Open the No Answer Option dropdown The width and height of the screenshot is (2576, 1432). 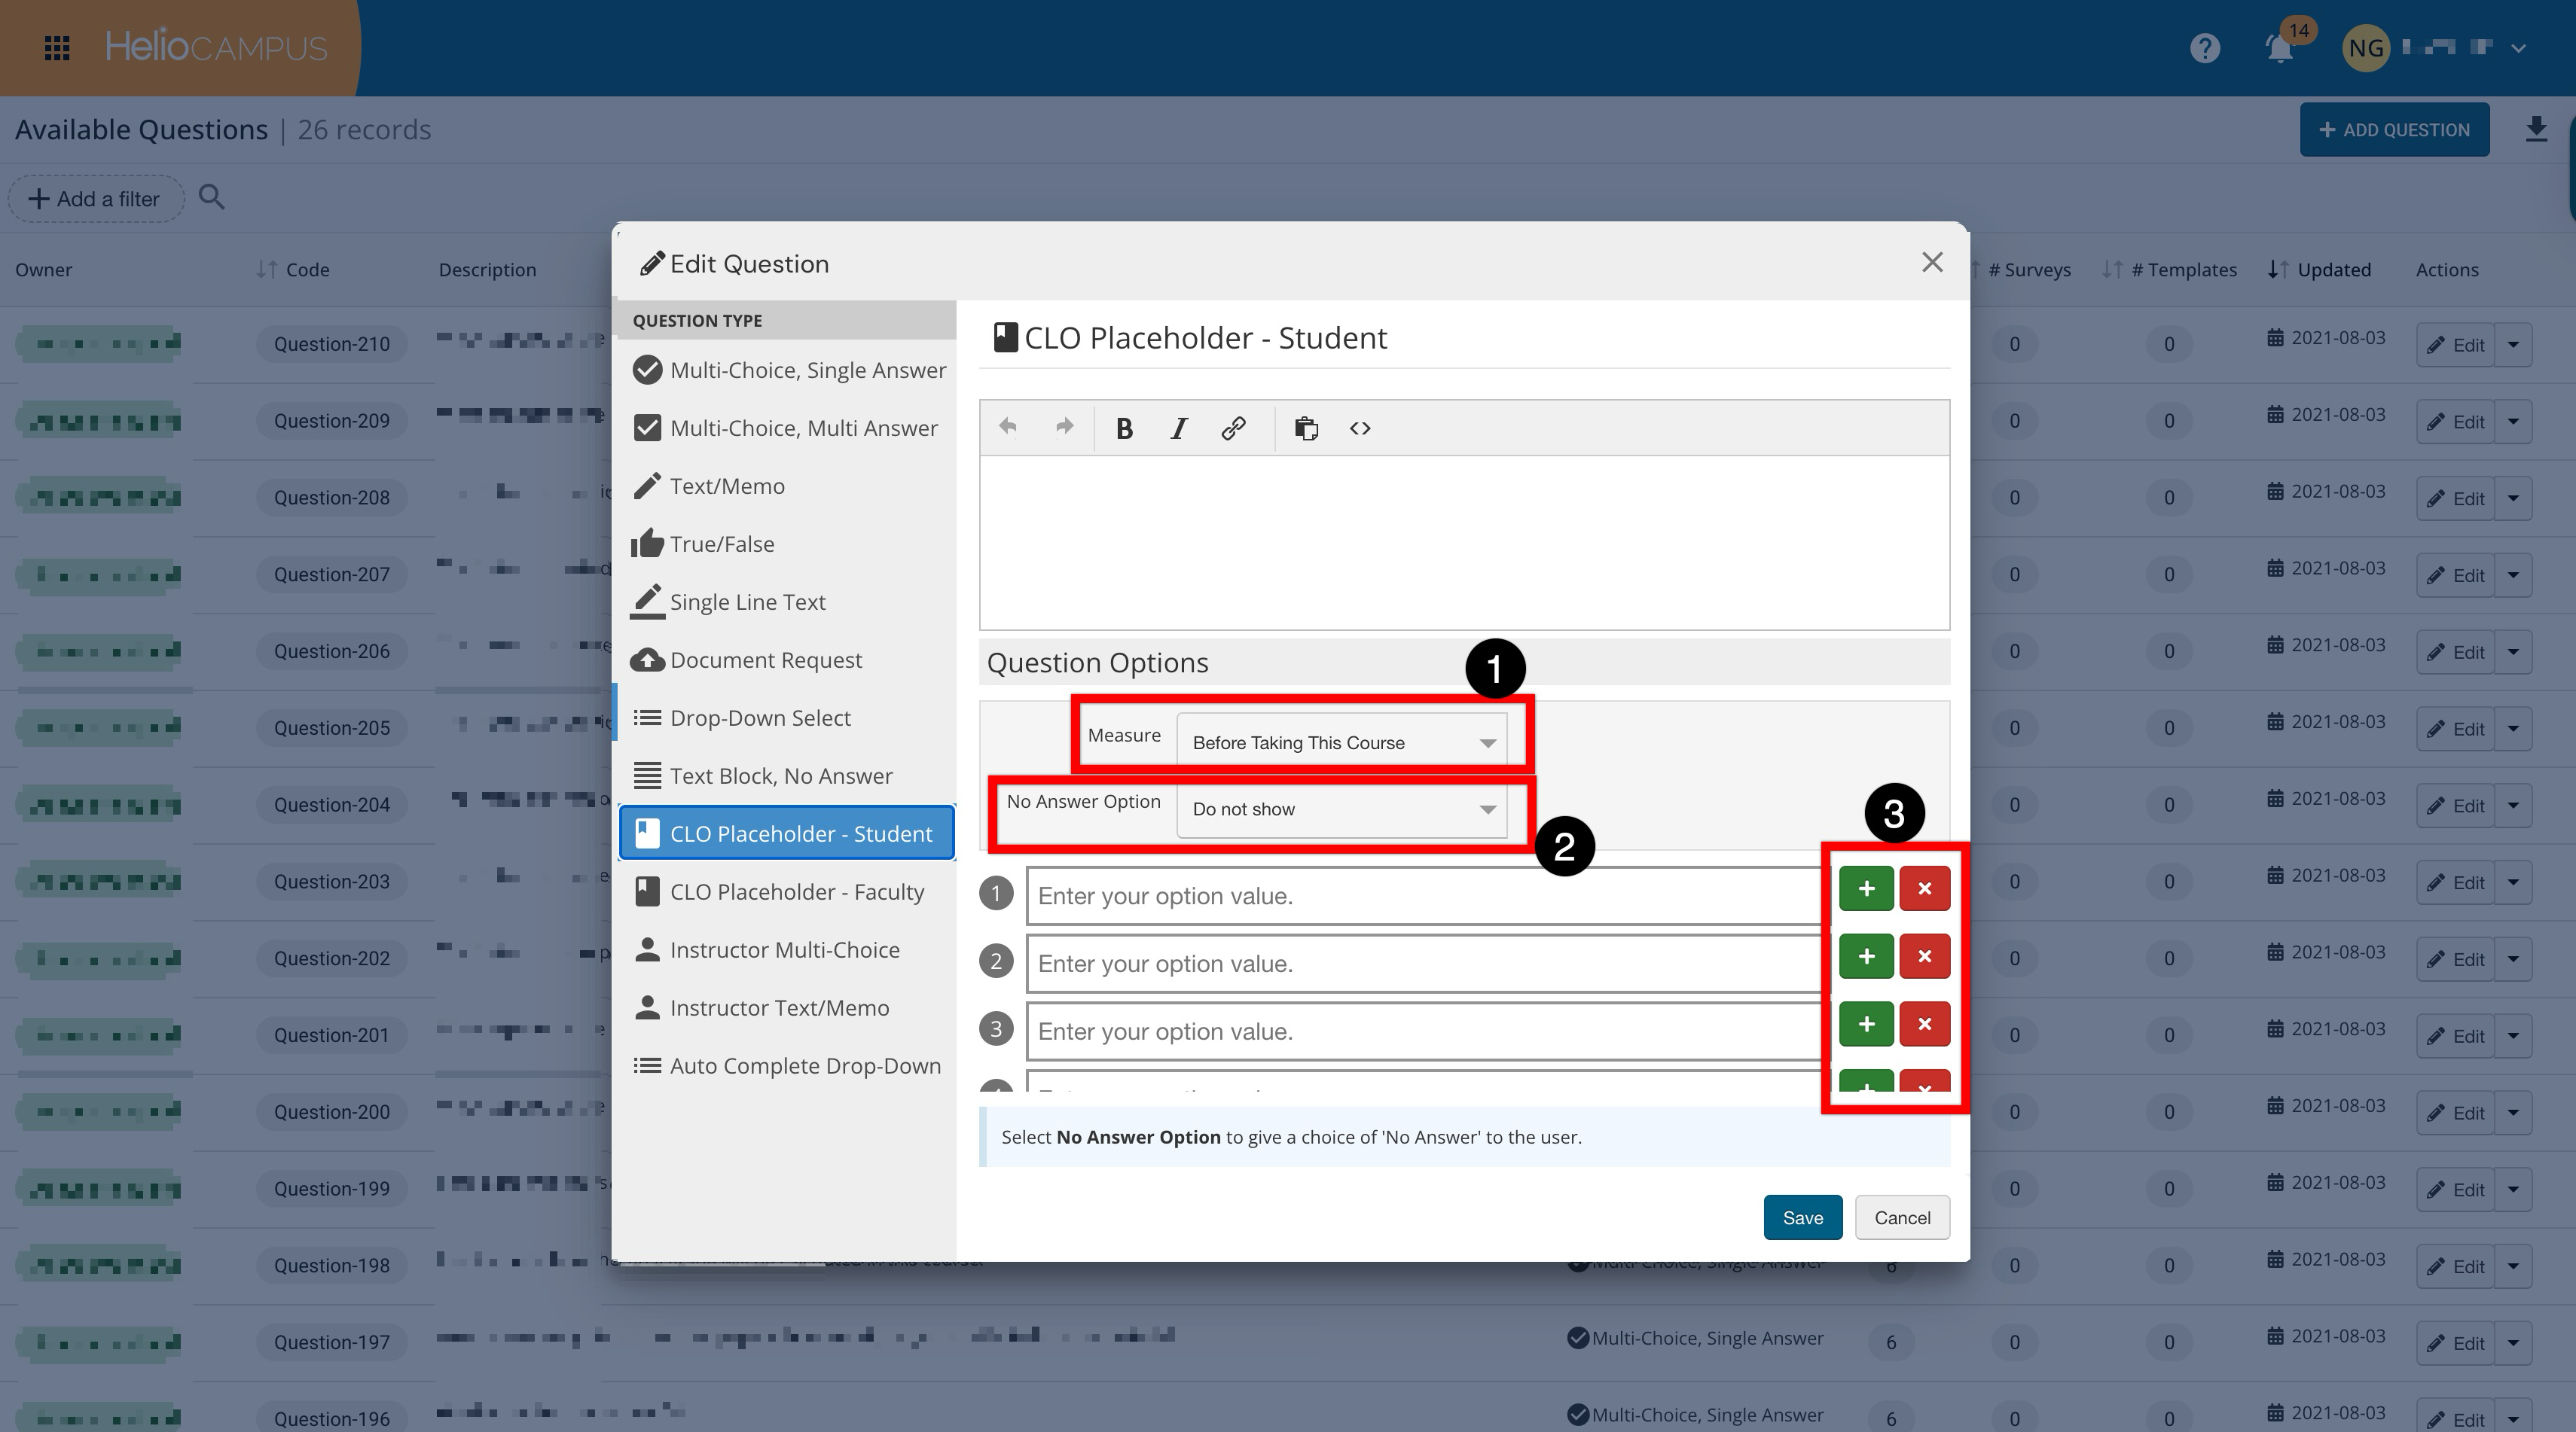pos(1341,809)
